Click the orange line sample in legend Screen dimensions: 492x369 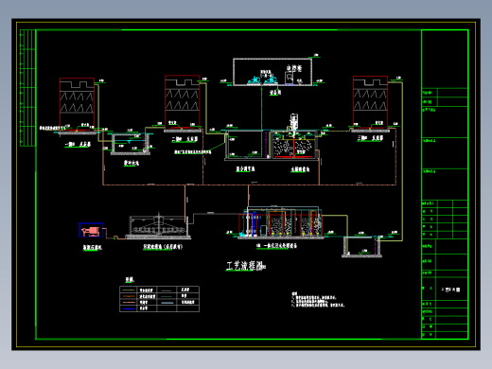coord(129,296)
